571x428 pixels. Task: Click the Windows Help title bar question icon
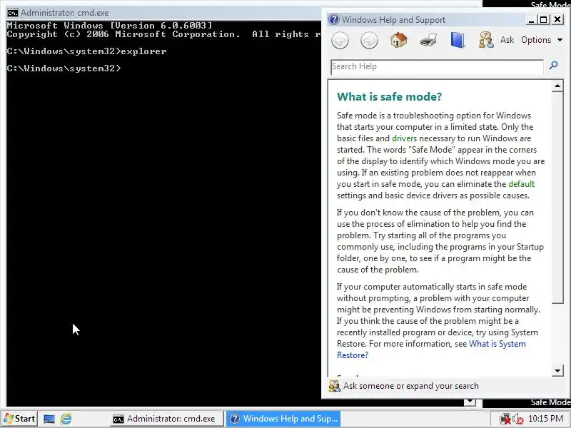pyautogui.click(x=333, y=19)
